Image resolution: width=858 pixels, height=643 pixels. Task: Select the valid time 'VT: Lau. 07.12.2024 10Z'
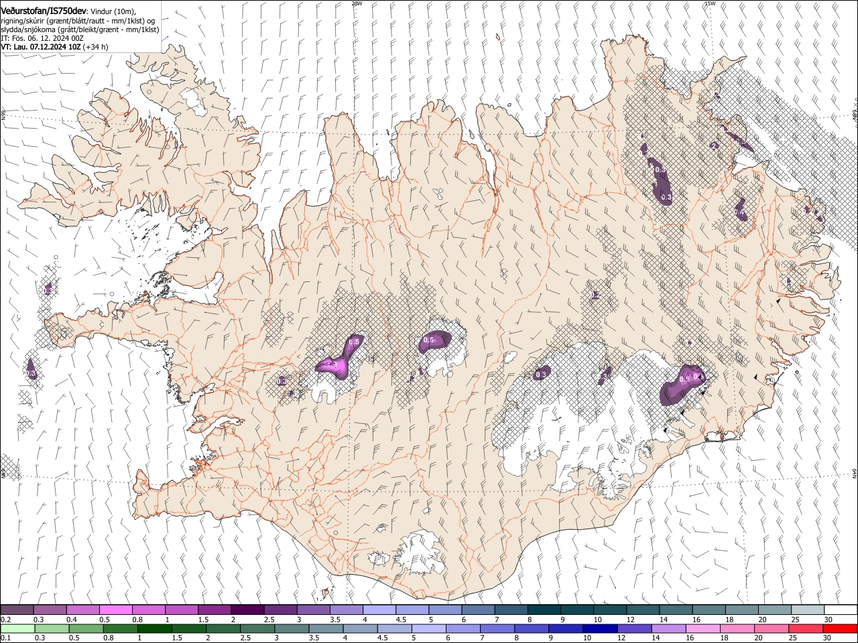pyautogui.click(x=41, y=48)
